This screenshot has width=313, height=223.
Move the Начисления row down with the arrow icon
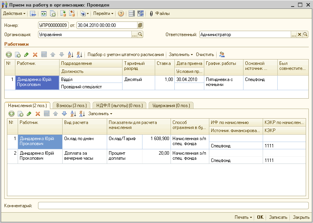pyautogui.click(x=64, y=114)
